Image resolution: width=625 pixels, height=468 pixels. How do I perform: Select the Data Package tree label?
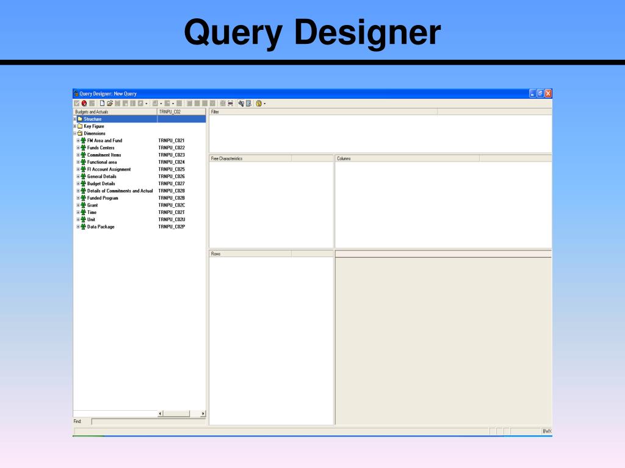coord(101,227)
